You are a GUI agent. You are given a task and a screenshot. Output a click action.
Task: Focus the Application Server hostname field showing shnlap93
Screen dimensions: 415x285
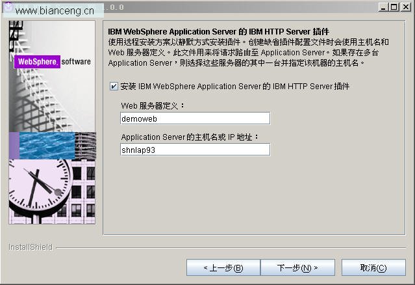[195, 150]
